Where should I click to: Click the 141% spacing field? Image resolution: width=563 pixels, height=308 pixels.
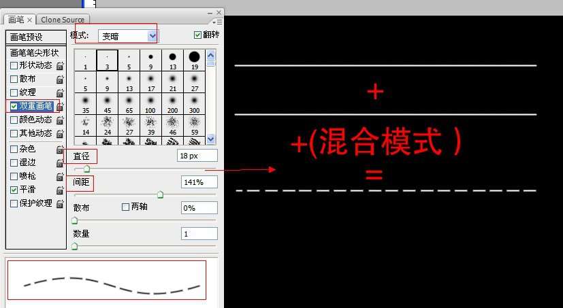click(199, 182)
